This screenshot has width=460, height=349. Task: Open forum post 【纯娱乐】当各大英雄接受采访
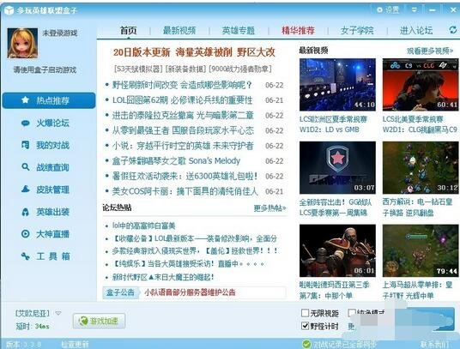click(188, 264)
